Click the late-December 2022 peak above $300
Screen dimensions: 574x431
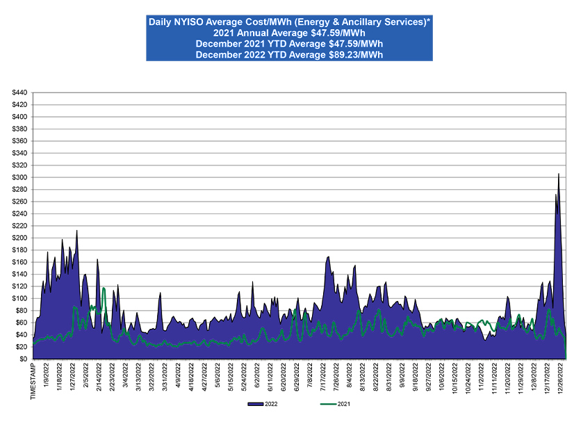tap(559, 174)
